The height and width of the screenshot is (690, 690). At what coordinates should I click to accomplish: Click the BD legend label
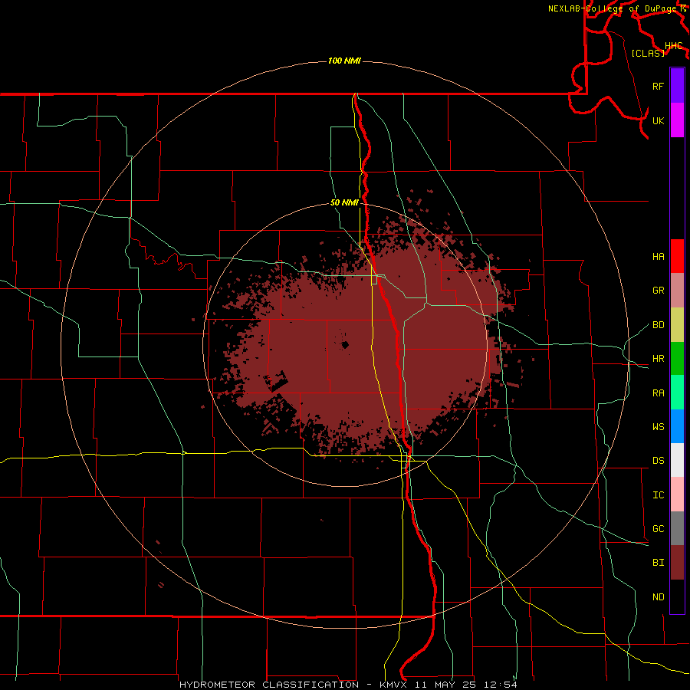658,325
